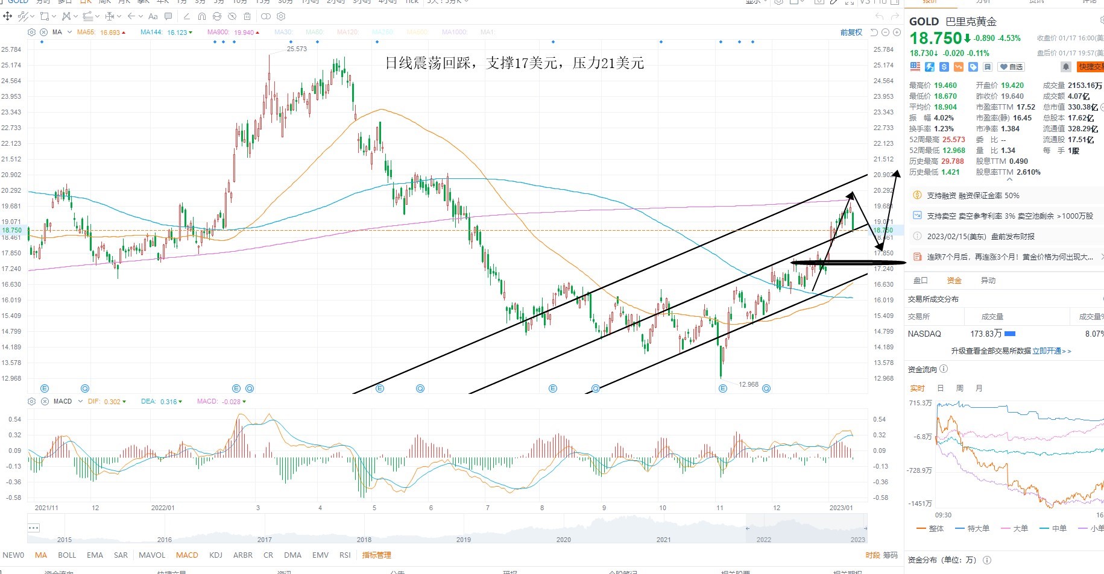This screenshot has width=1104, height=574.
Task: Expand Fibonacci tool options arrow
Action: [97, 16]
